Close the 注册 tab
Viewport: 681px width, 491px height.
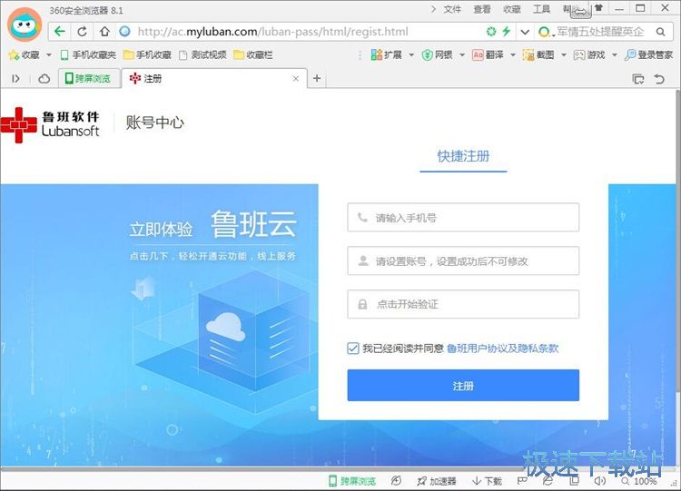[x=296, y=79]
